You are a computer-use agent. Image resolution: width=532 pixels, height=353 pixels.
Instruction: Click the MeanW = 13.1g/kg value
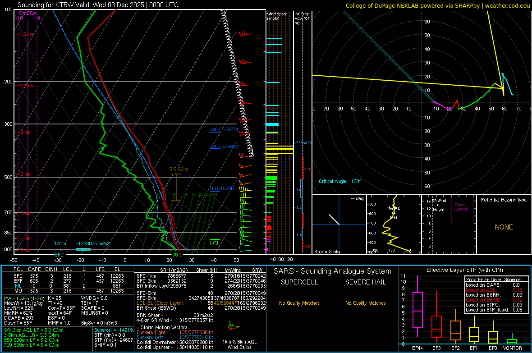pos(23,303)
